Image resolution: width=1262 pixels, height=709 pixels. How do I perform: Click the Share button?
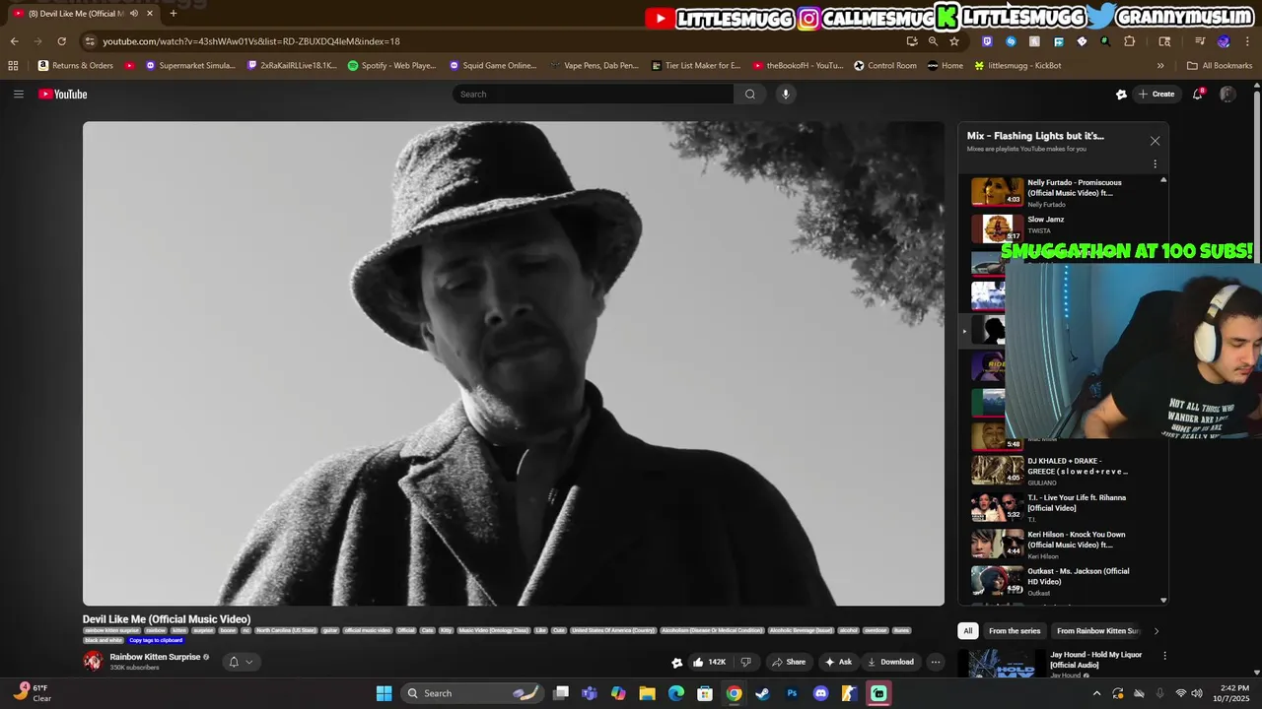789,662
